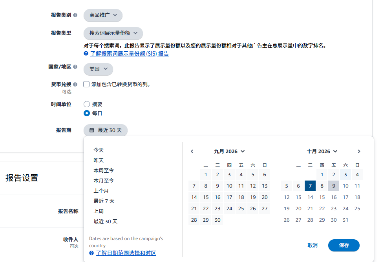Choose the 上个月 preset range
Image resolution: width=382 pixels, height=262 pixels.
(x=101, y=191)
